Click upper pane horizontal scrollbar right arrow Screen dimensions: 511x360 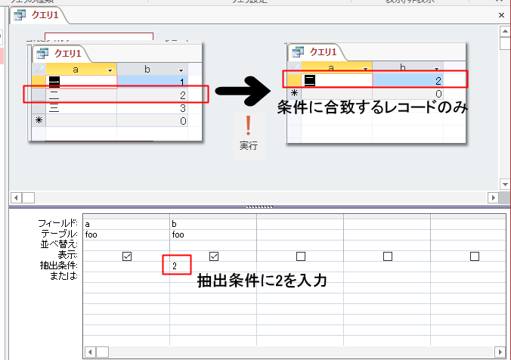coord(494,197)
